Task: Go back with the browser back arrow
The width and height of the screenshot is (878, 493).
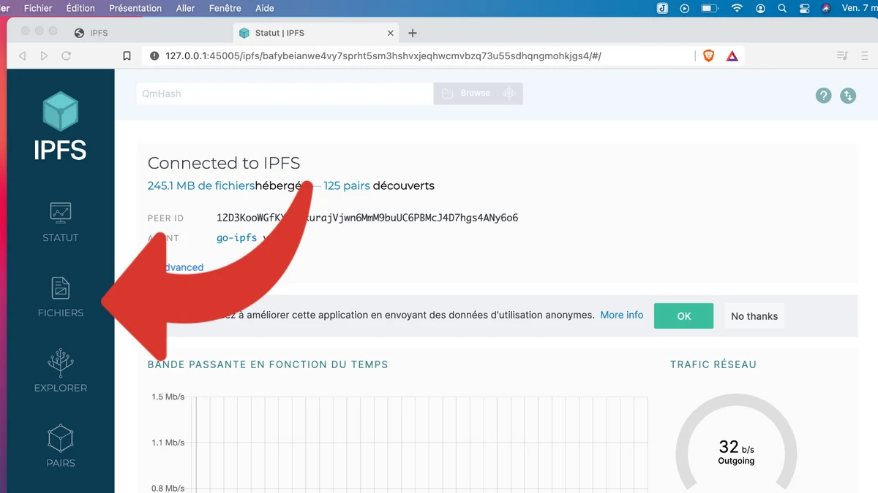Action: [23, 56]
